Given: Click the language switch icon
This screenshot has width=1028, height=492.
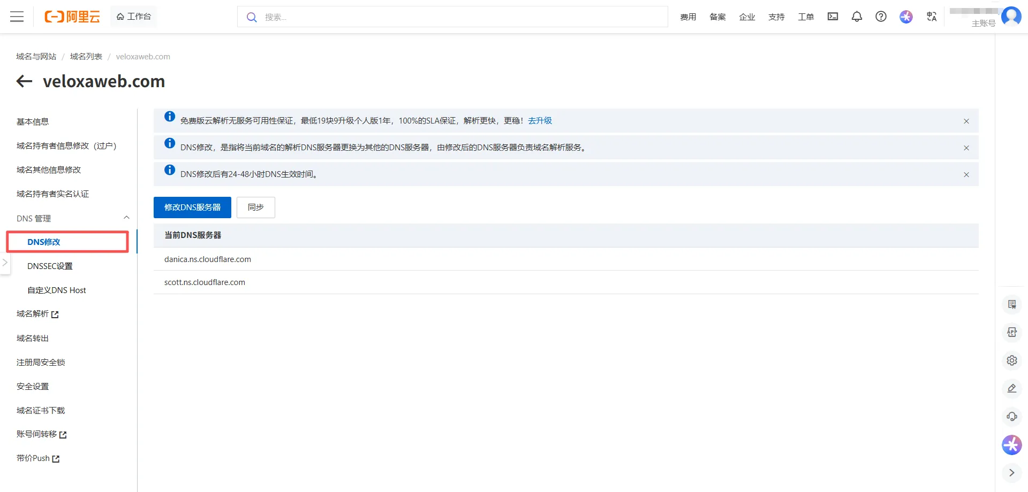Looking at the screenshot, I should (x=932, y=17).
